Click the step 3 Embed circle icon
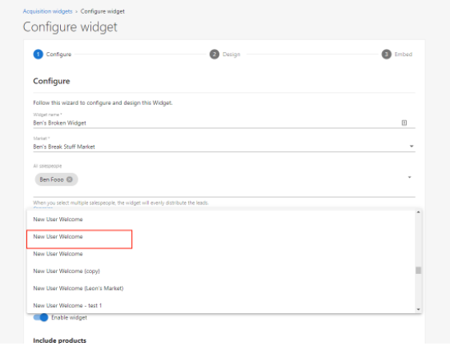The height and width of the screenshot is (346, 450). pos(386,54)
